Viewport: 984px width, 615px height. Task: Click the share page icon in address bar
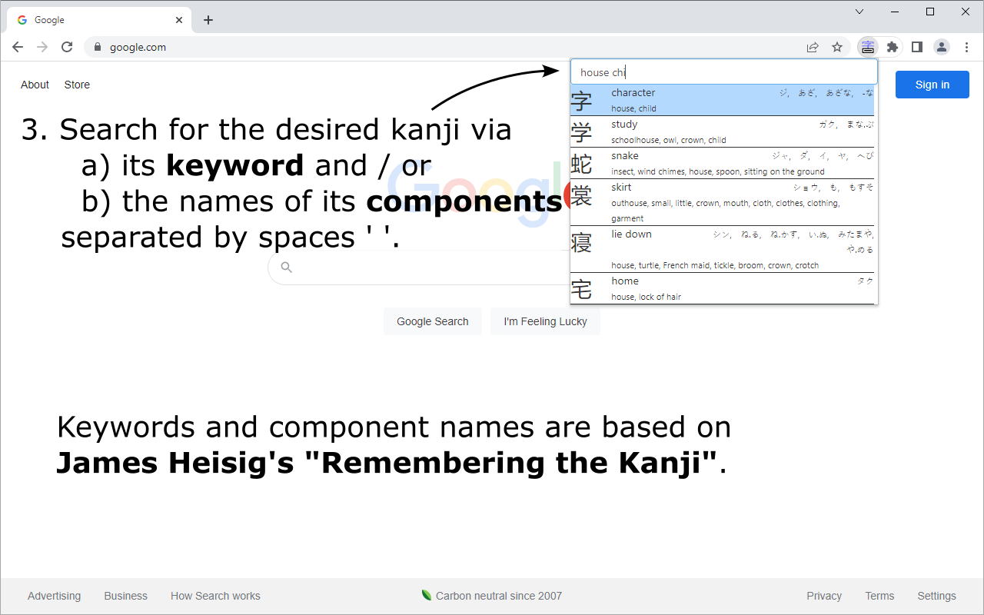813,47
